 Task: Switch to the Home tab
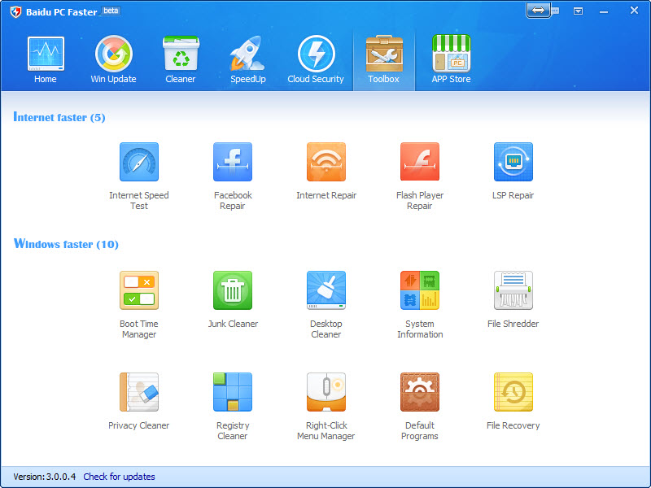click(x=46, y=59)
